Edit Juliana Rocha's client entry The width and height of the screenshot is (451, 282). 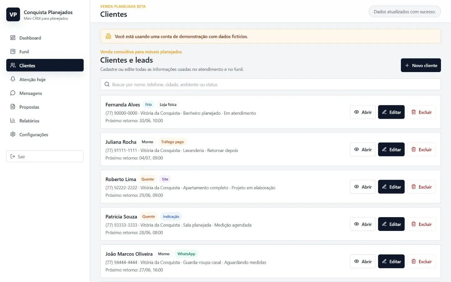click(x=391, y=149)
